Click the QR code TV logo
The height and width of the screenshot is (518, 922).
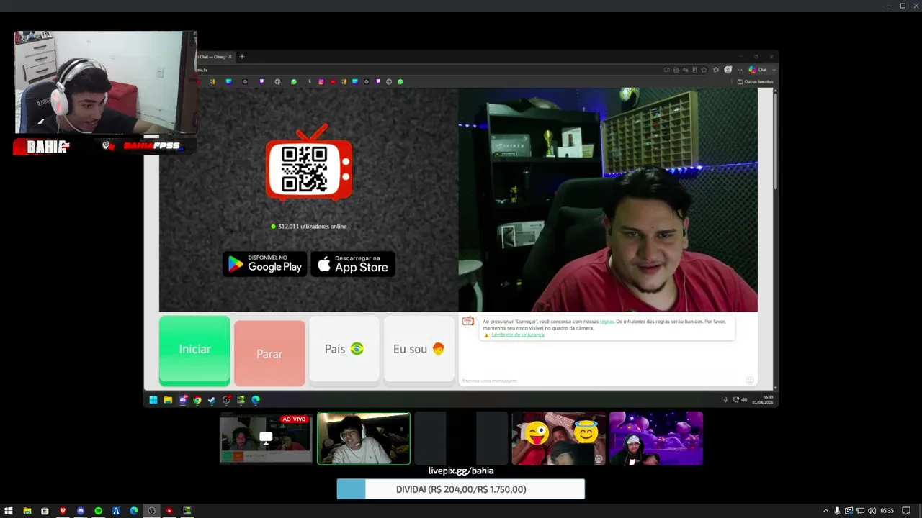click(x=309, y=164)
